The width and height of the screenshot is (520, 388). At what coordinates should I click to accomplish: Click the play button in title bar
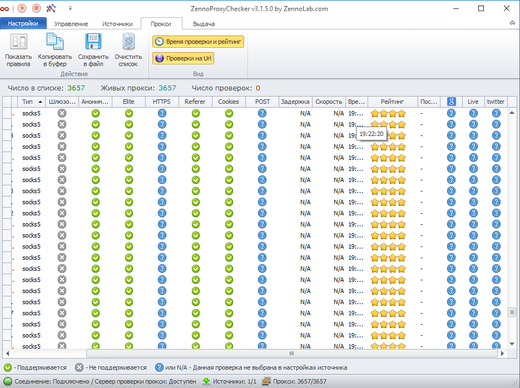coord(22,8)
